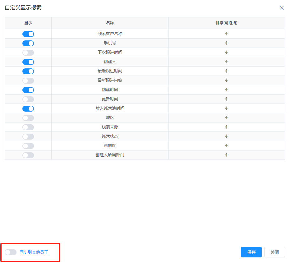
Task: Enable the 地区 search field toggle
Action: [28, 118]
